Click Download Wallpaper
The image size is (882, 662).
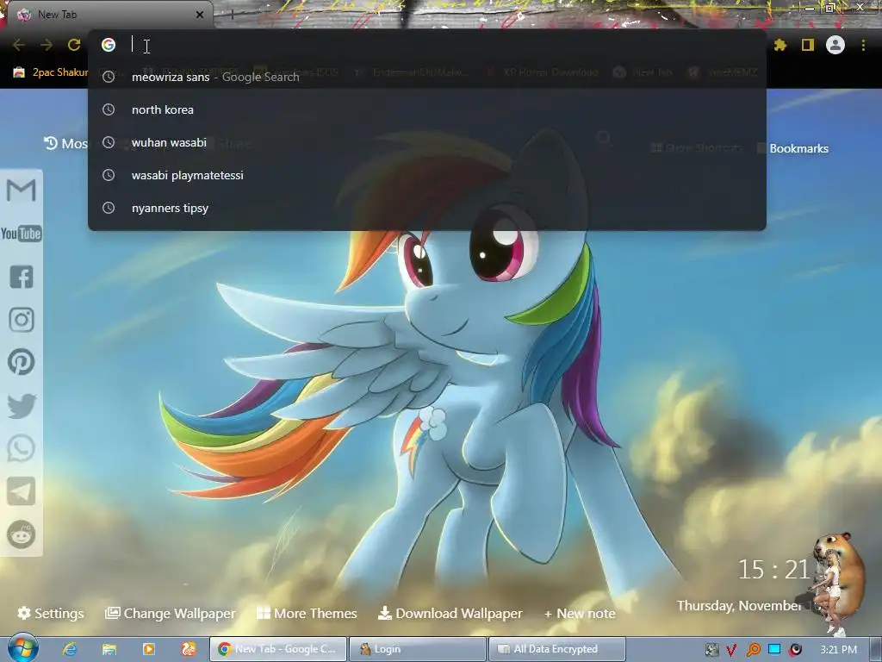coord(450,613)
